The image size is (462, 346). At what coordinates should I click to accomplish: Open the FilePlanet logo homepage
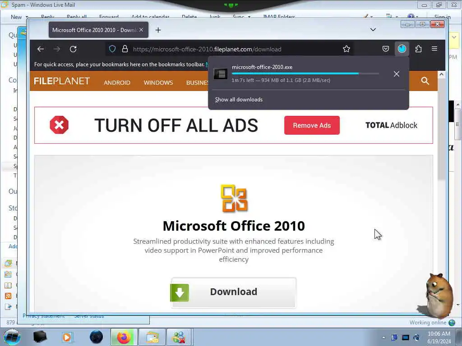point(61,81)
